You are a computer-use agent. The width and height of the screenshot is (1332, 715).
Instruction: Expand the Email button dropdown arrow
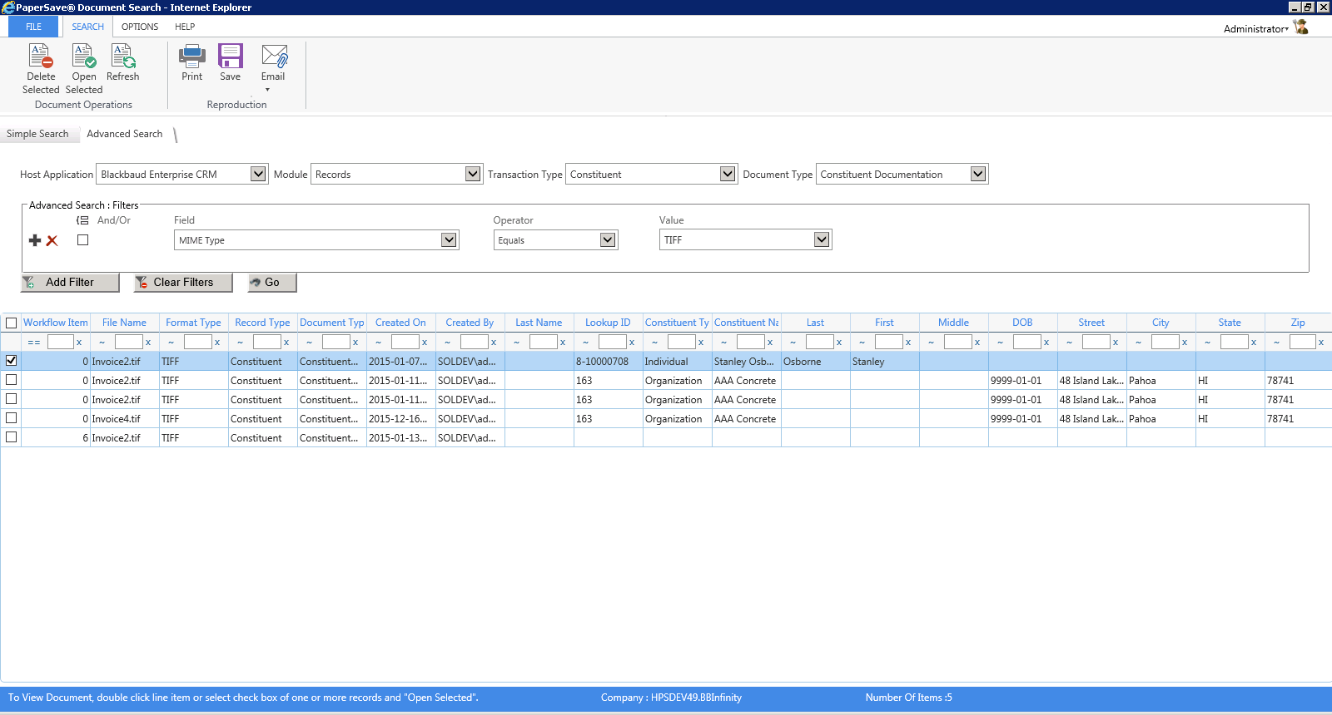267,90
